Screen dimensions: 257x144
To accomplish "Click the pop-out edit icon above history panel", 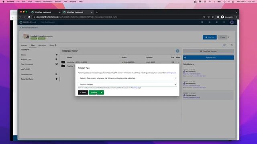I will (224, 45).
